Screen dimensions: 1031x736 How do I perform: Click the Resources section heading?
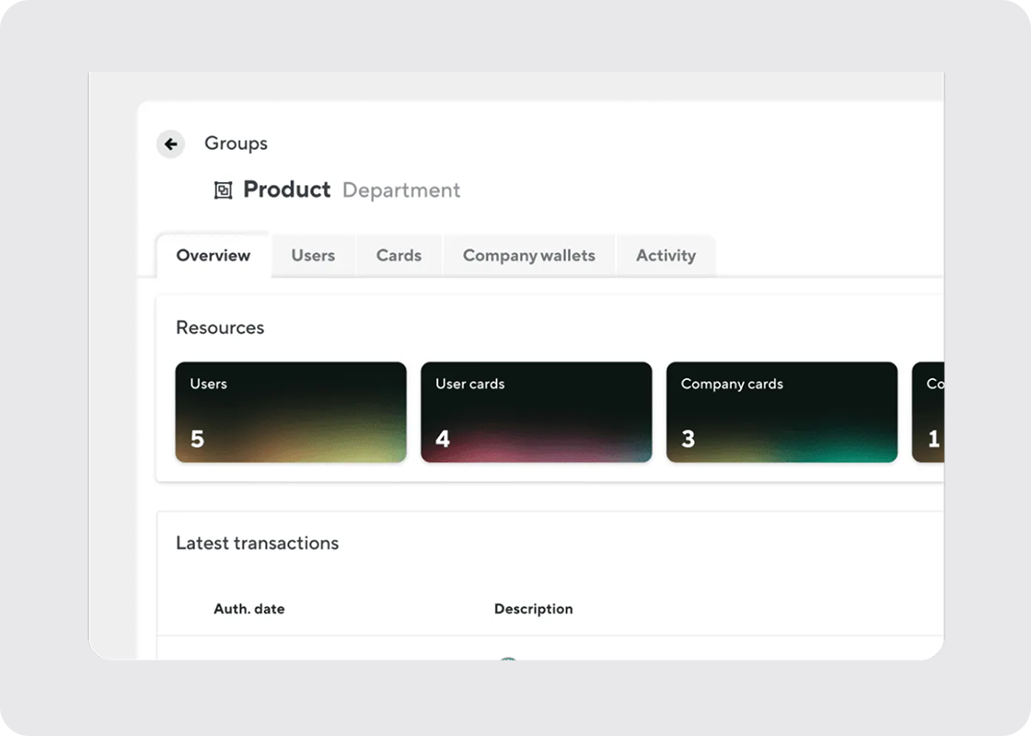point(220,328)
